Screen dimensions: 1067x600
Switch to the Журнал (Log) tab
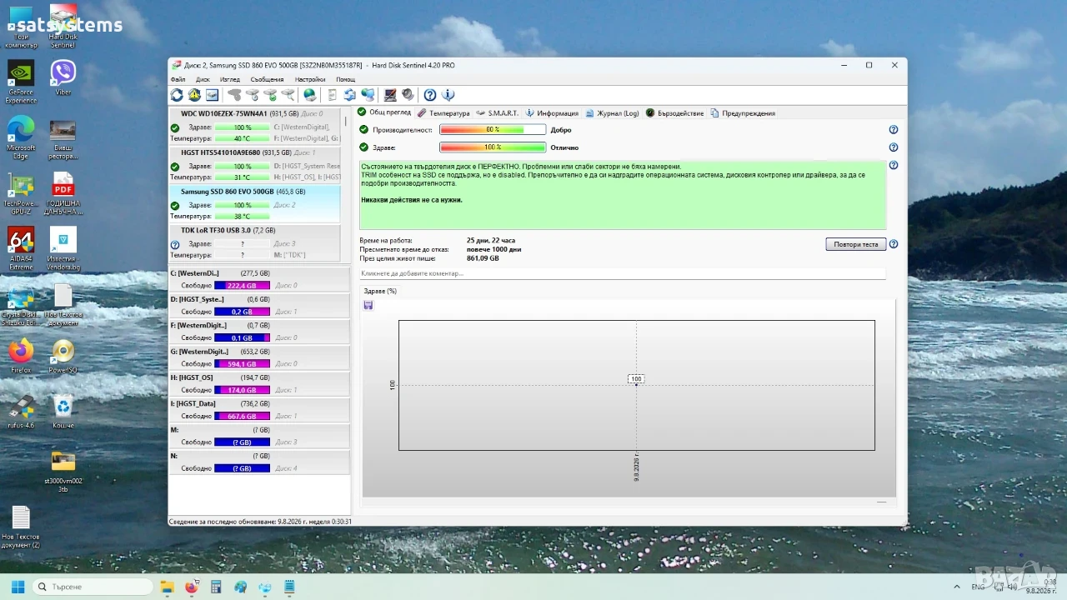tap(612, 113)
